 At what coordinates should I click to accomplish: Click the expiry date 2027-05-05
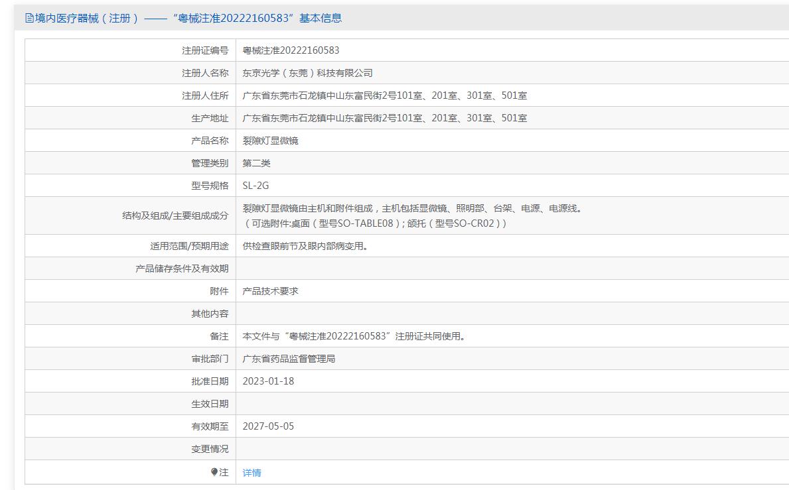pos(268,426)
